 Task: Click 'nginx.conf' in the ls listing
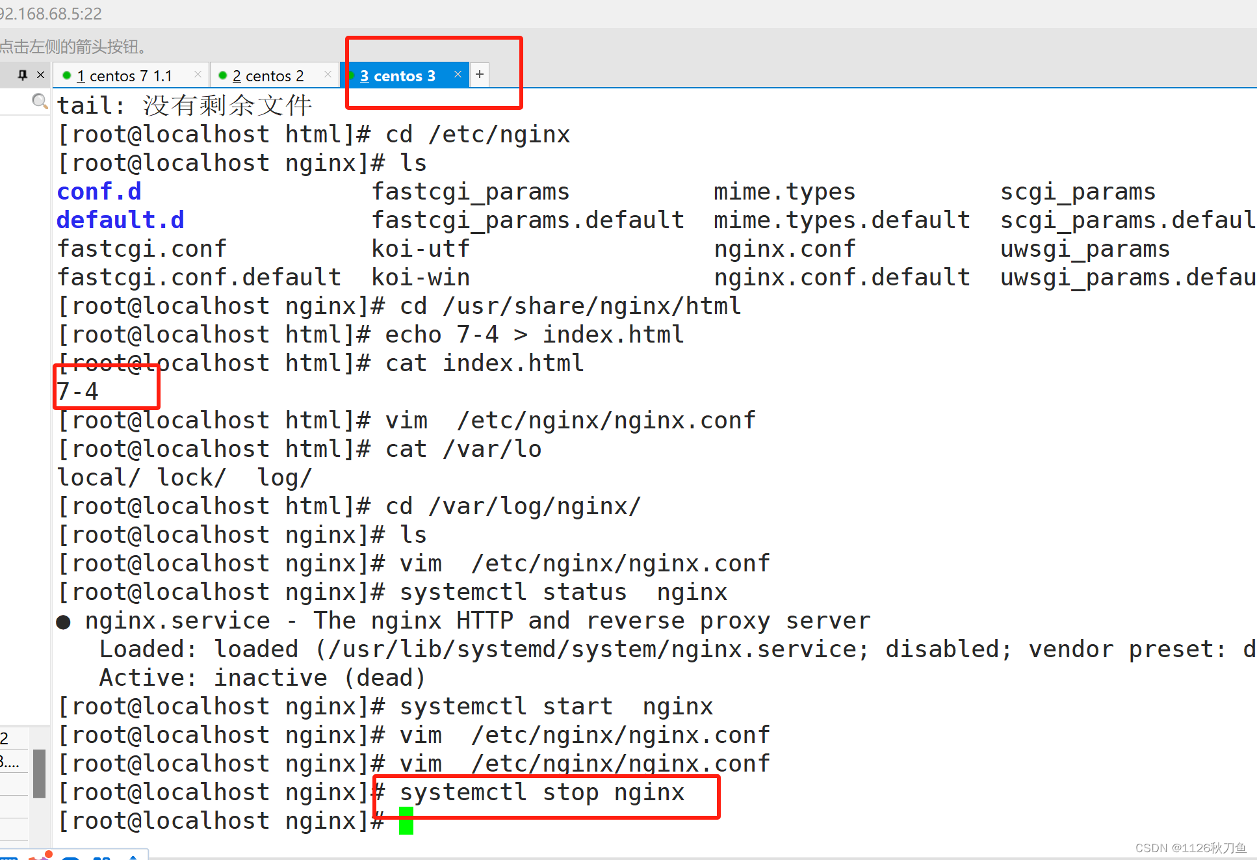click(784, 249)
